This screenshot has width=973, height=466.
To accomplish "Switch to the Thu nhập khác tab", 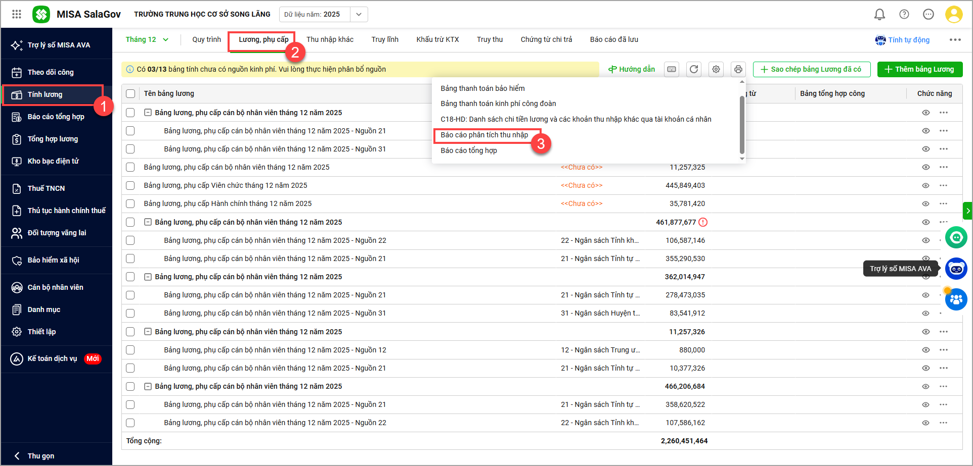I will pyautogui.click(x=330, y=39).
